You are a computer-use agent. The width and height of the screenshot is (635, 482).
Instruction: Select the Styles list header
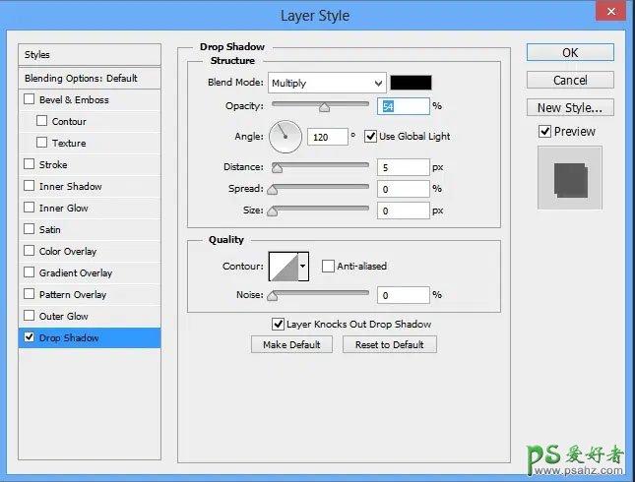click(x=90, y=55)
